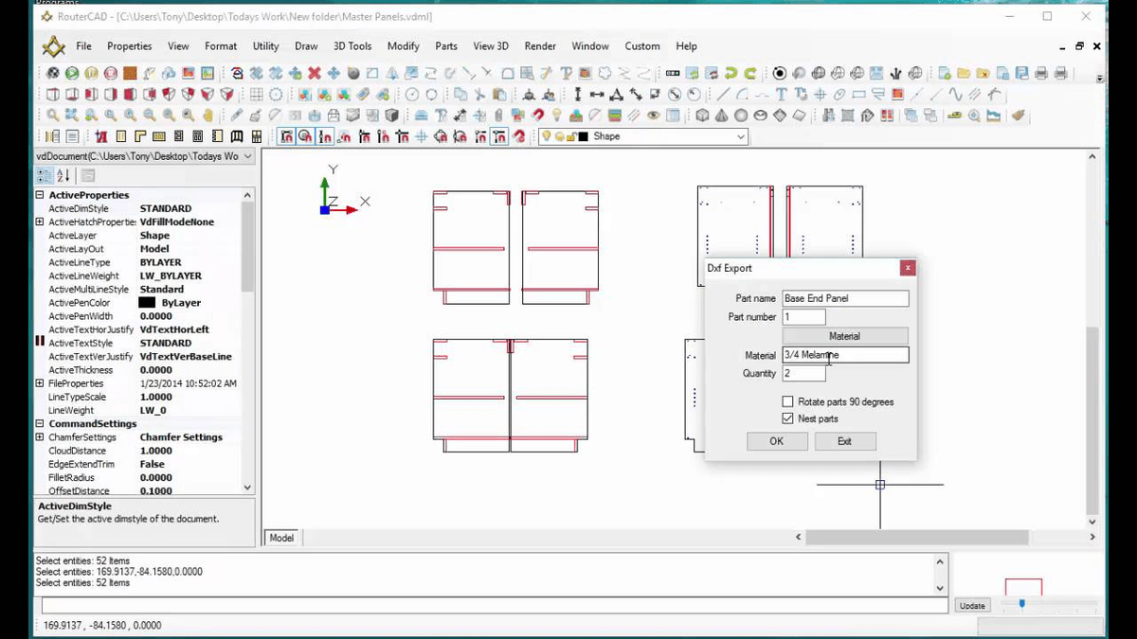The width and height of the screenshot is (1137, 639).
Task: Select the ActiveLayer Shape property row
Action: tap(139, 236)
